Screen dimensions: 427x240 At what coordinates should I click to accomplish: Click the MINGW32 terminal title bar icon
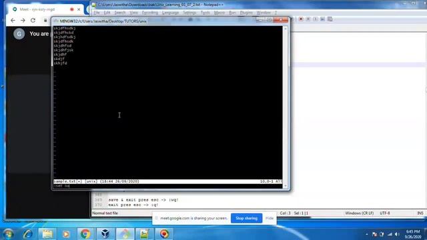(56, 21)
